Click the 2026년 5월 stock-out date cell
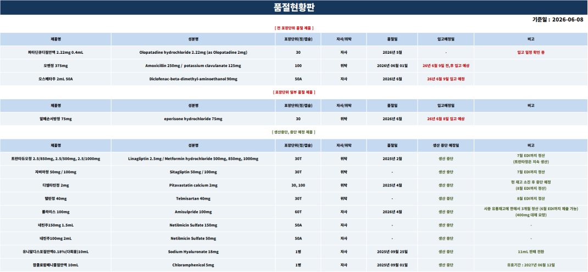The image size is (588, 272). coord(392,53)
